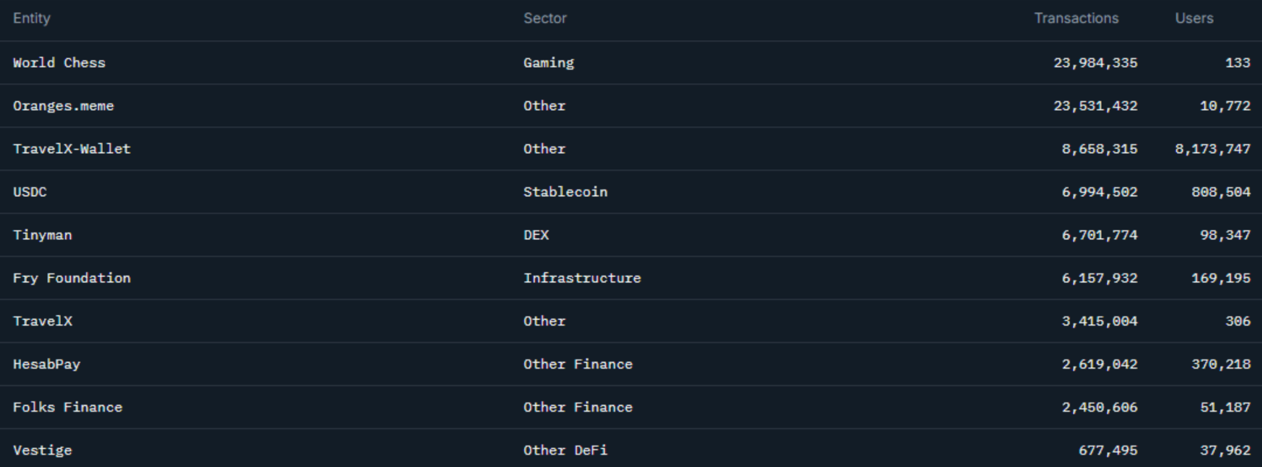Viewport: 1262px width, 467px height.
Task: Click the USDC entity name
Action: pyautogui.click(x=30, y=192)
